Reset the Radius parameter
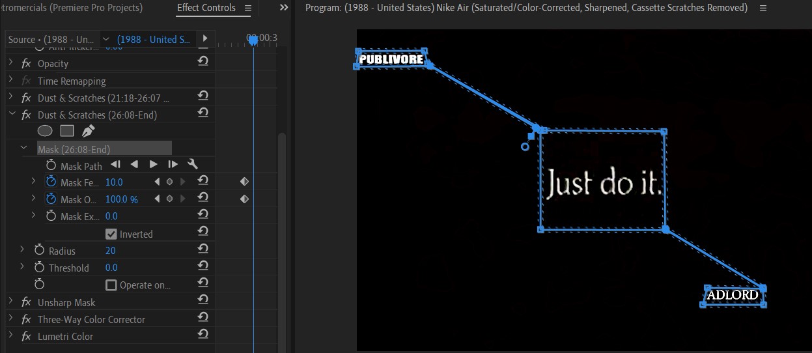 pos(203,249)
